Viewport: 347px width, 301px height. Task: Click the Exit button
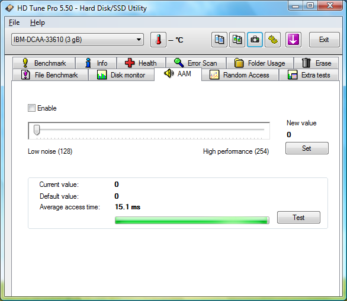324,40
